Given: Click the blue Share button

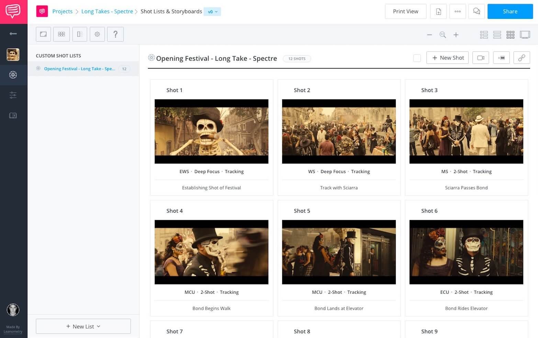Looking at the screenshot, I should [510, 11].
